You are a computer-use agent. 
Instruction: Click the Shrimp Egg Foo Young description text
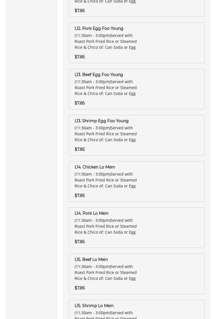(x=106, y=134)
